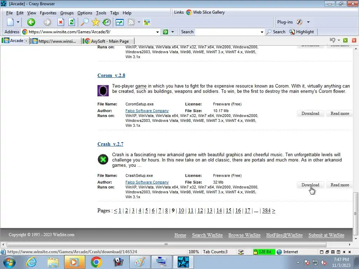Open the New page dropdown arrow
This screenshot has width=359, height=269.
click(x=18, y=22)
